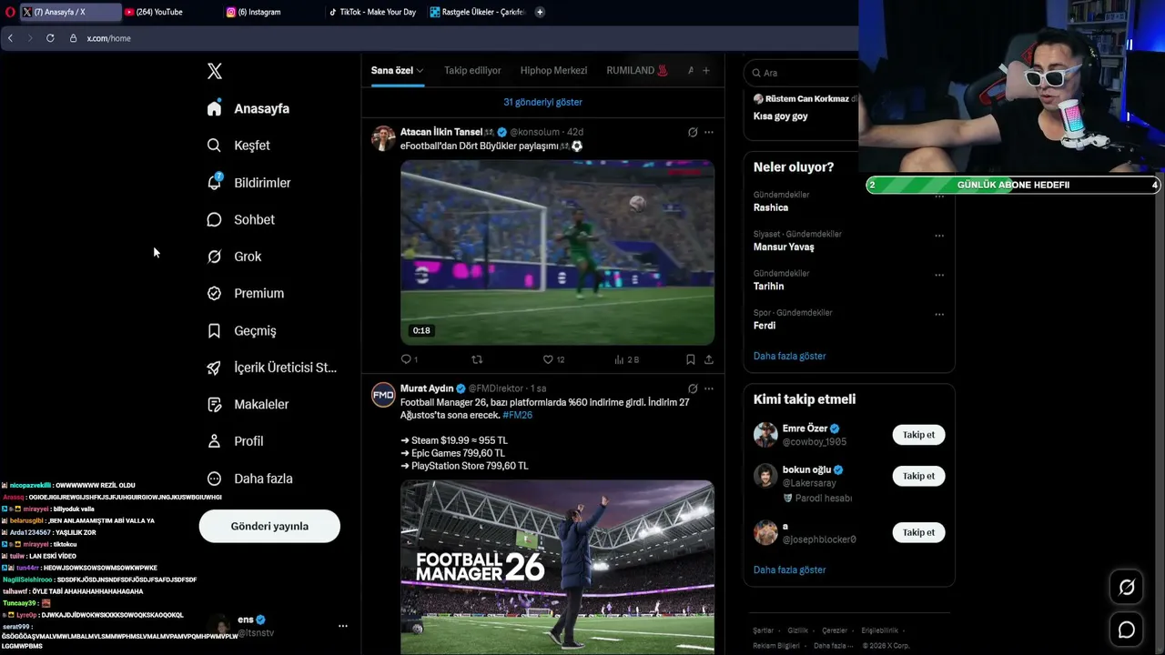
Task: Open Keşfet from the sidebar
Action: click(x=238, y=146)
